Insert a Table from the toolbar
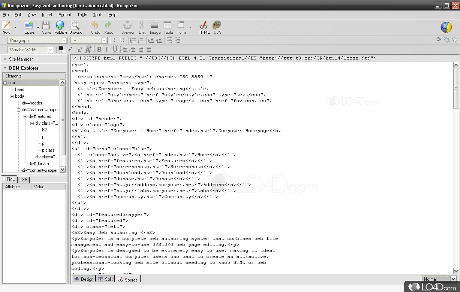460x292 pixels. tap(168, 27)
